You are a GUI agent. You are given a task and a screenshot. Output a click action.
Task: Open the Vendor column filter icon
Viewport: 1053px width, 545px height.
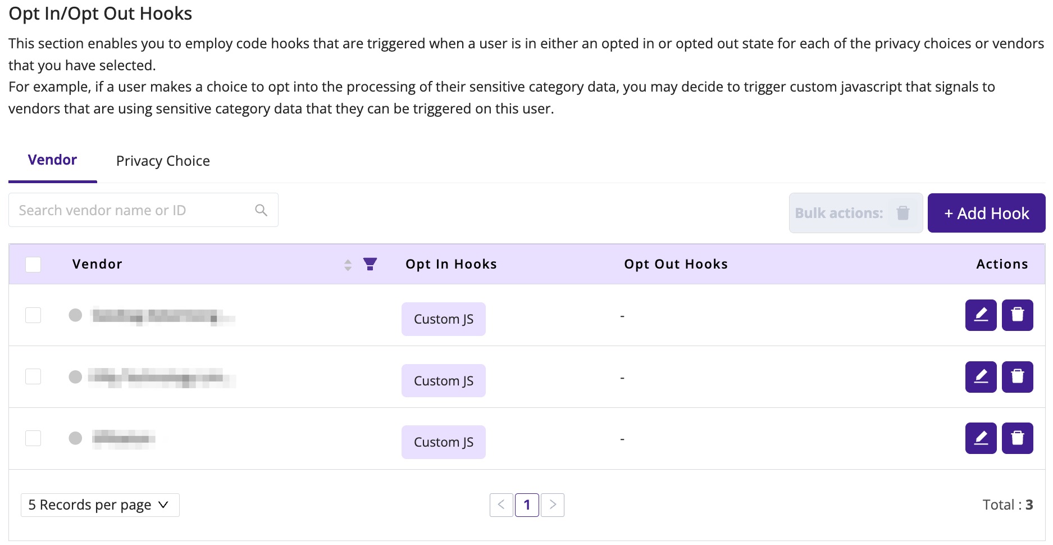(x=370, y=264)
